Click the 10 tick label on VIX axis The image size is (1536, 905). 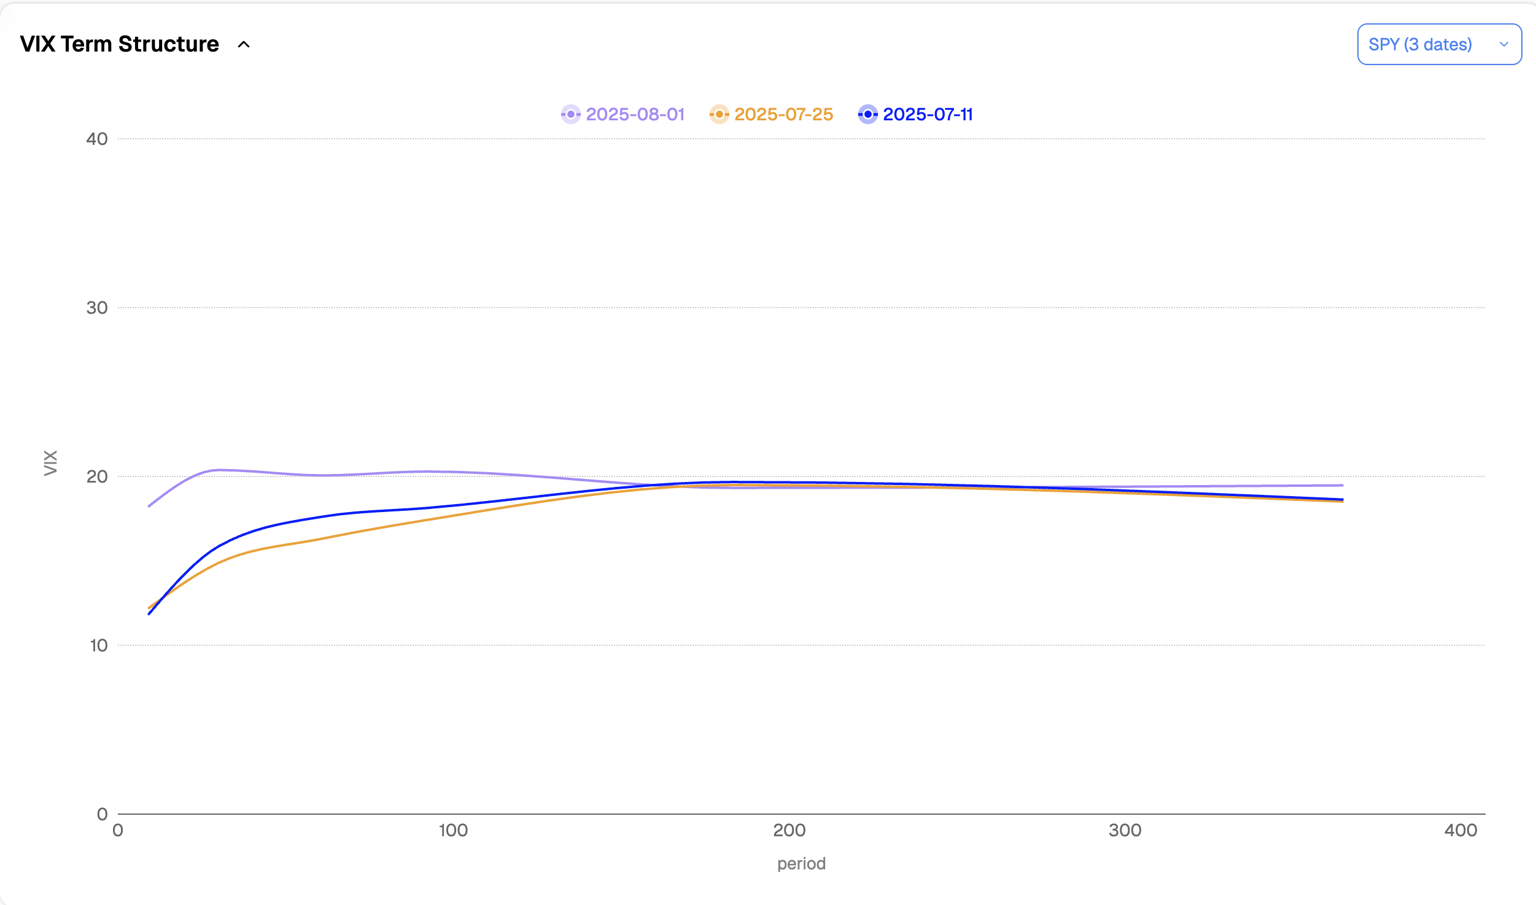(98, 645)
